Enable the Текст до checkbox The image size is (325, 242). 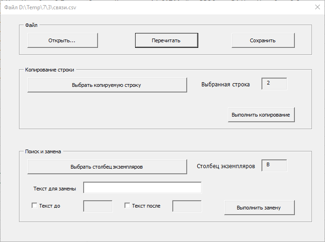pos(34,205)
